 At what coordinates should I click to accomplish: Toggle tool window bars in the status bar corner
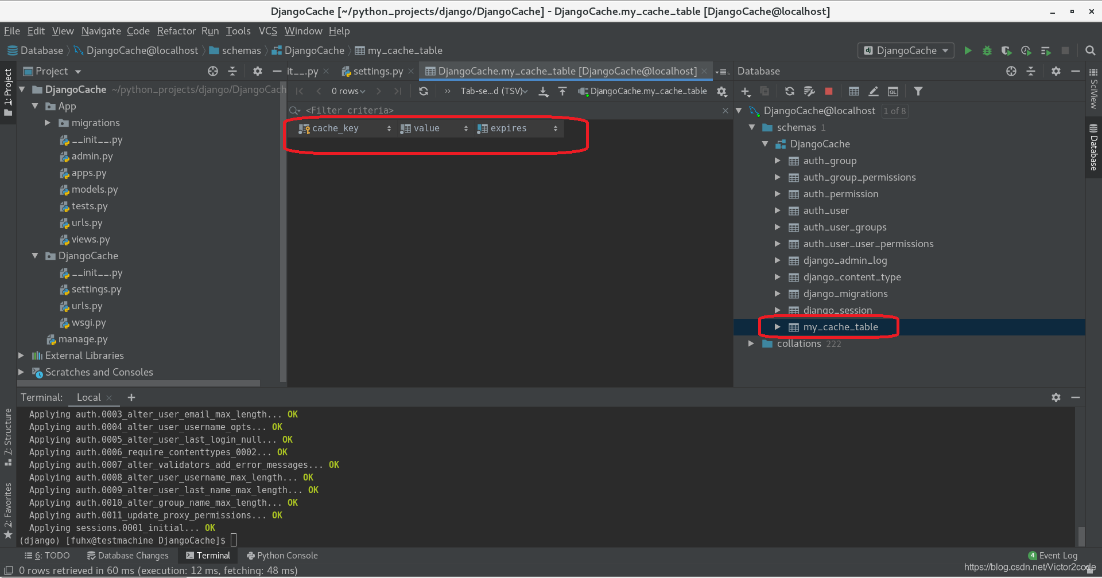9,571
